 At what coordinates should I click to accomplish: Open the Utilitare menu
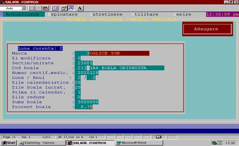145,14
